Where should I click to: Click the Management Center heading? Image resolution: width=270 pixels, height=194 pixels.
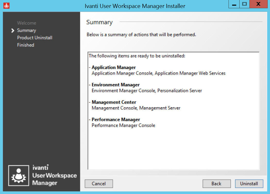114,102
